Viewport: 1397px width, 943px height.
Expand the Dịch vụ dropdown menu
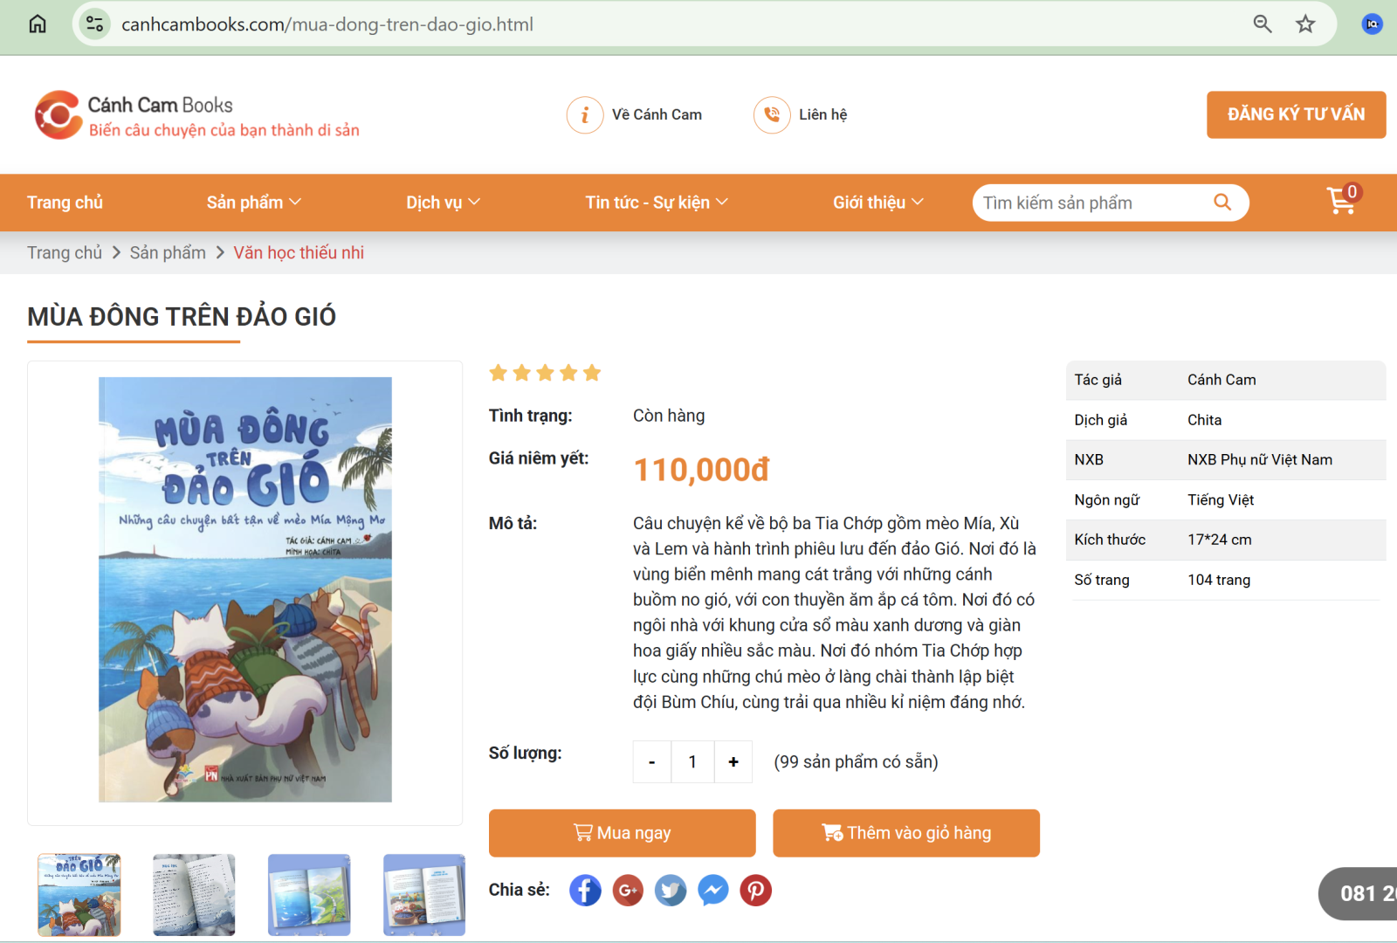(x=443, y=203)
